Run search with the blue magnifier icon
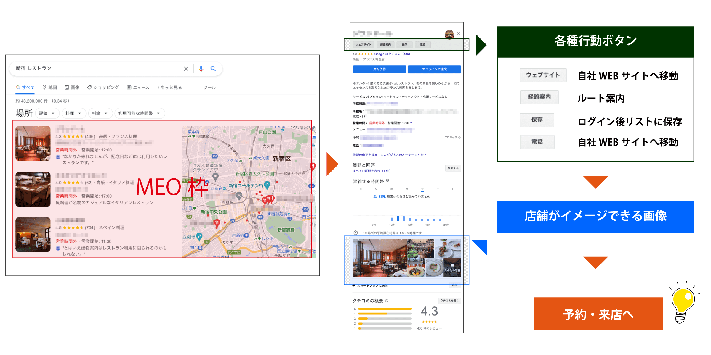 click(213, 69)
